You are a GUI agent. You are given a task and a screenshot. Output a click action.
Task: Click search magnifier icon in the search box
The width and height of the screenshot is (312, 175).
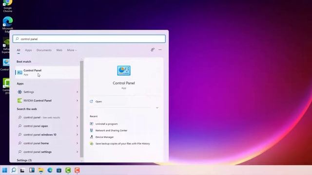[x=17, y=39]
